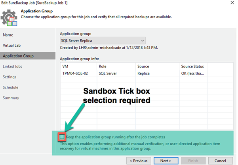The image size is (238, 165).
Task: Open the Linked Jobs step
Action: click(12, 67)
